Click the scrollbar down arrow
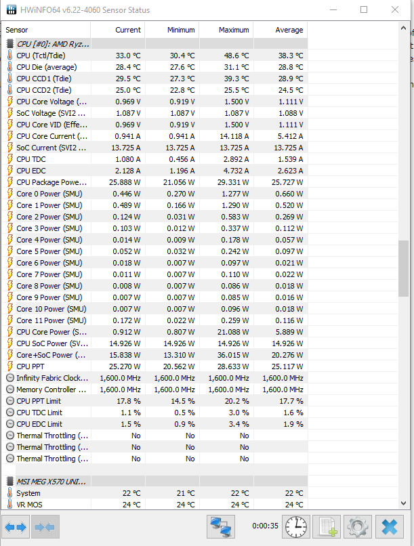This screenshot has width=414, height=546. [x=404, y=503]
